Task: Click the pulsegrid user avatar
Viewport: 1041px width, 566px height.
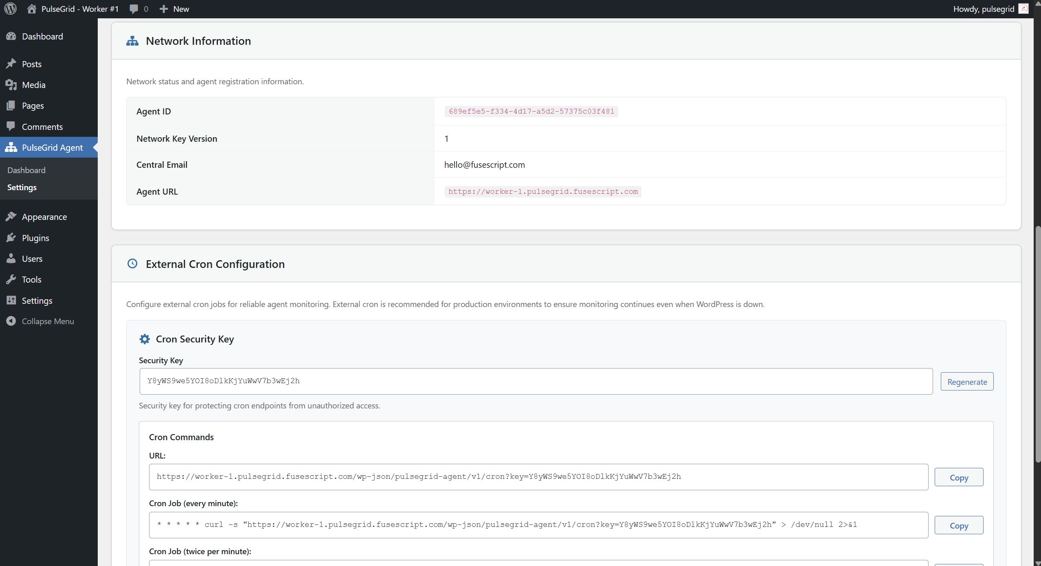Action: 1023,9
